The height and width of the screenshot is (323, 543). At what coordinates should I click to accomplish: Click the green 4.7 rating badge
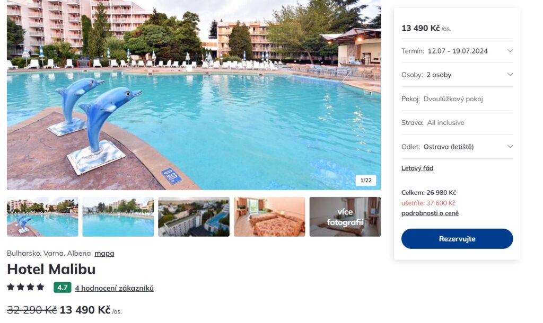pos(63,288)
